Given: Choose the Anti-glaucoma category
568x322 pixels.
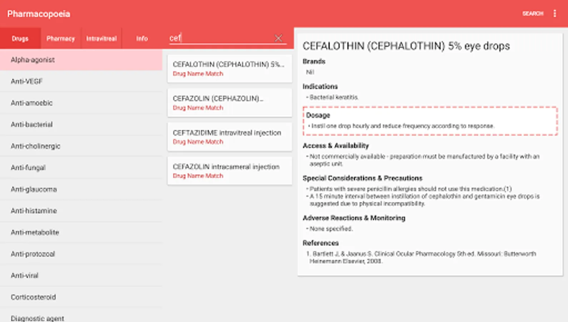Looking at the screenshot, I should click(81, 189).
